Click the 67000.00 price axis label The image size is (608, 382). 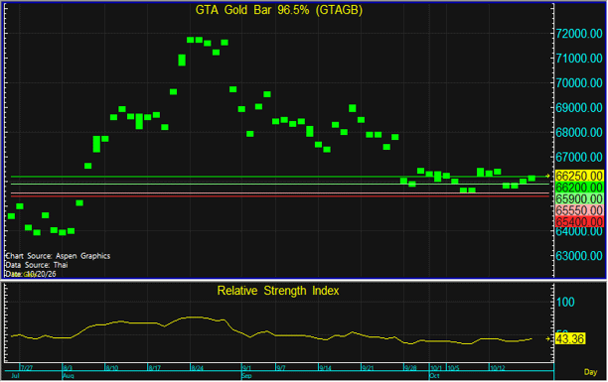(579, 158)
